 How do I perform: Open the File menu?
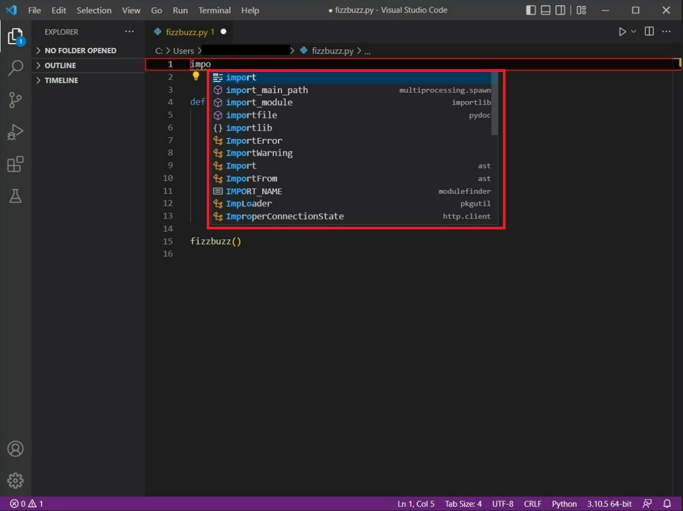pos(35,10)
